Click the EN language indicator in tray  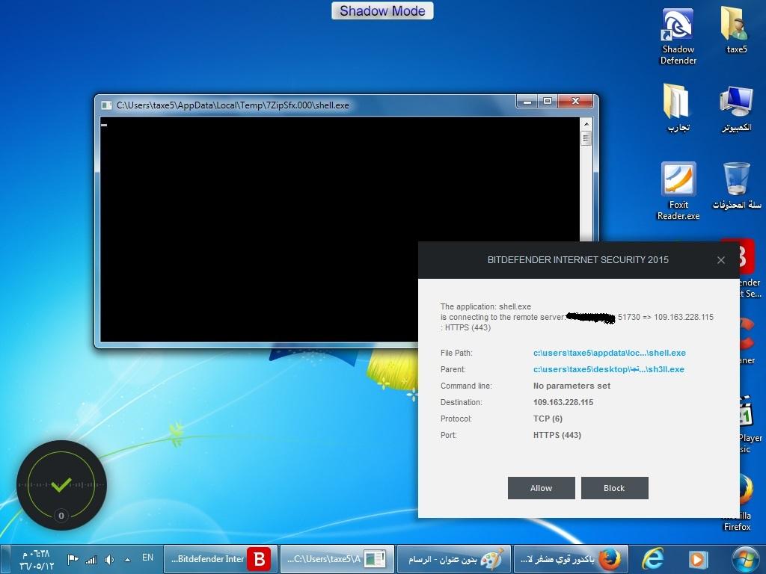pyautogui.click(x=147, y=558)
